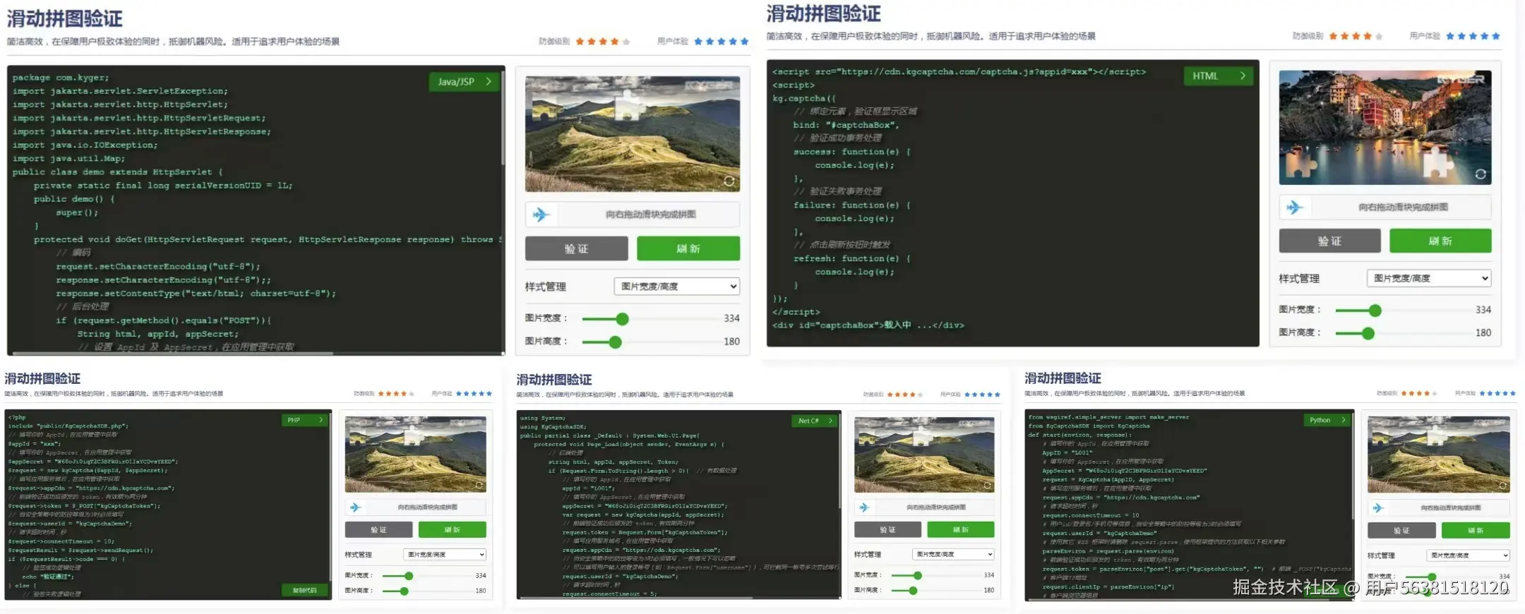1525x614 pixels.
Task: Click the captcha image in the Python panel
Action: [1439, 455]
